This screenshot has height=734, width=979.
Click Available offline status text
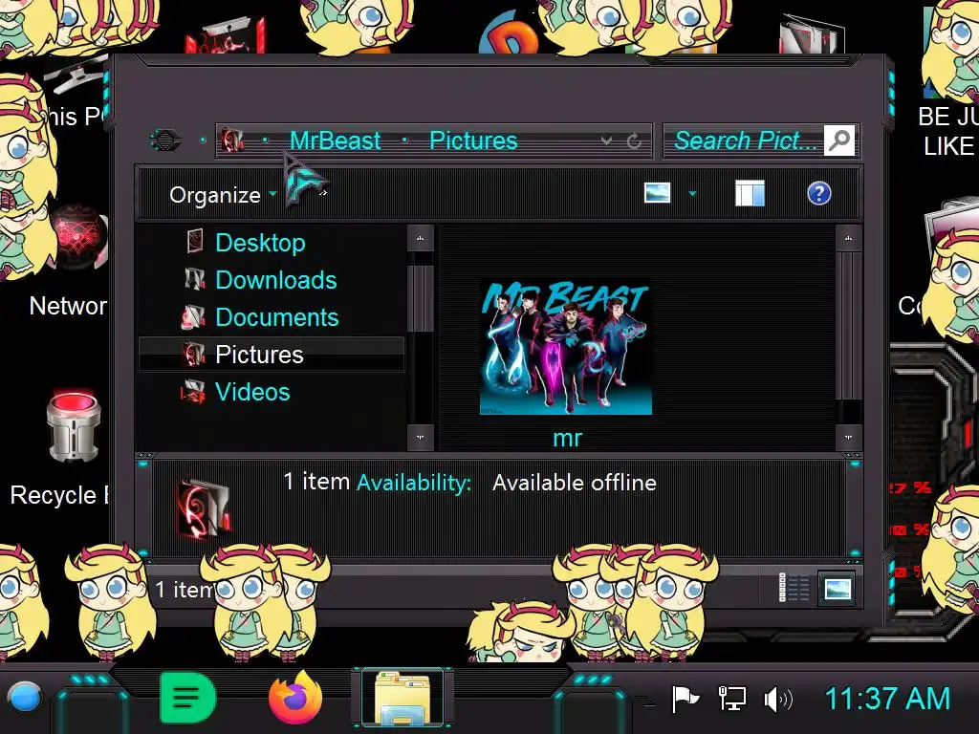pyautogui.click(x=574, y=483)
